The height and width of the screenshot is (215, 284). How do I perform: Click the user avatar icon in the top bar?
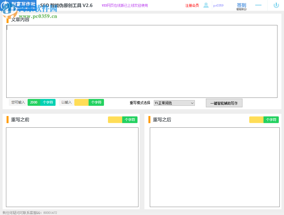click(x=206, y=5)
